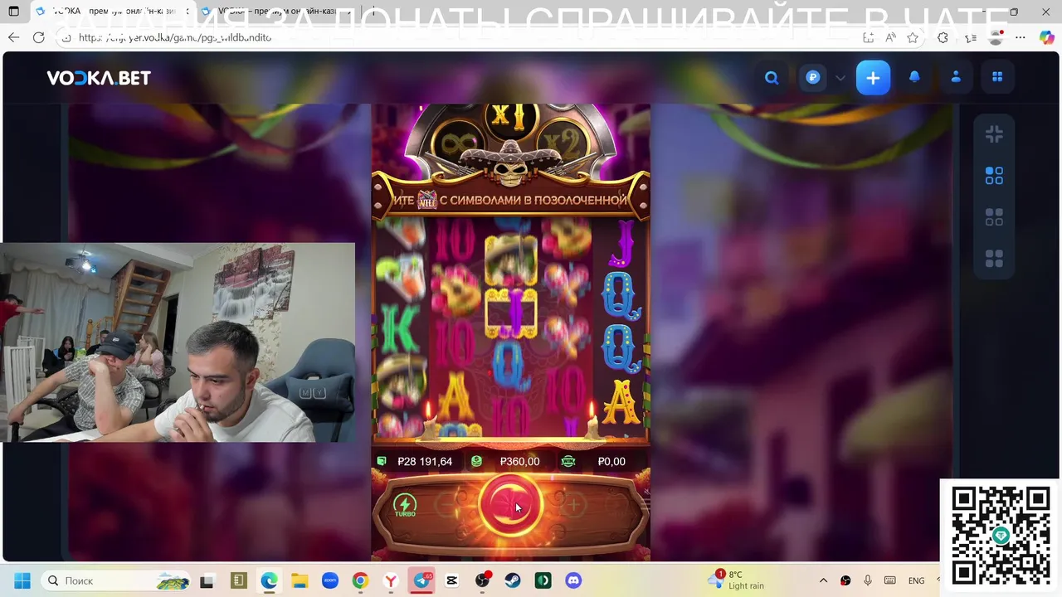This screenshot has width=1062, height=597.
Task: Click the green wallet balance icon
Action: coord(382,461)
